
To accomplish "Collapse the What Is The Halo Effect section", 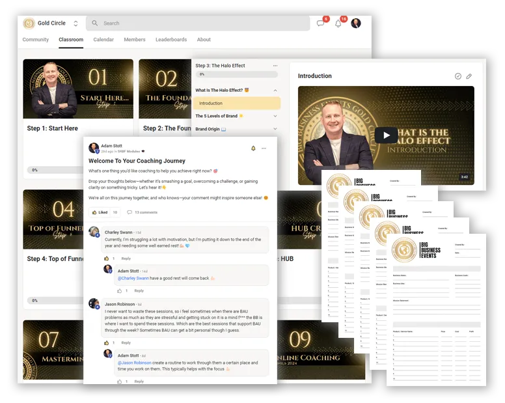I will [275, 90].
